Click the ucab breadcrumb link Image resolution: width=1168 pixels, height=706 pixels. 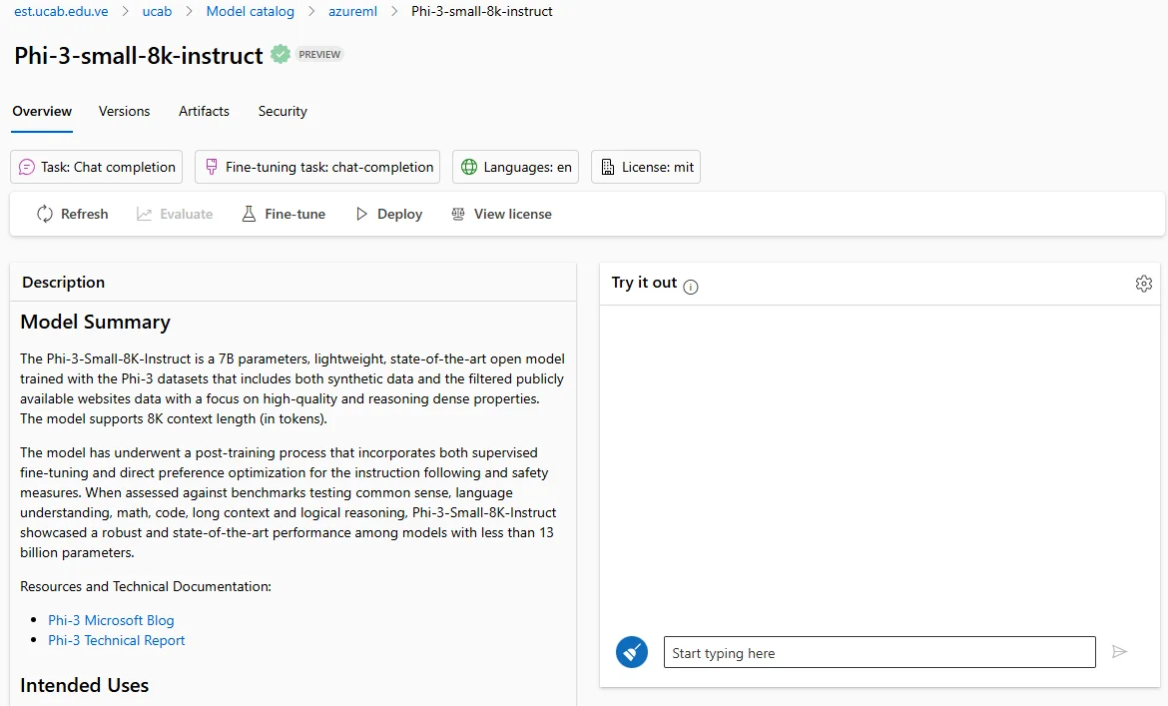[157, 11]
